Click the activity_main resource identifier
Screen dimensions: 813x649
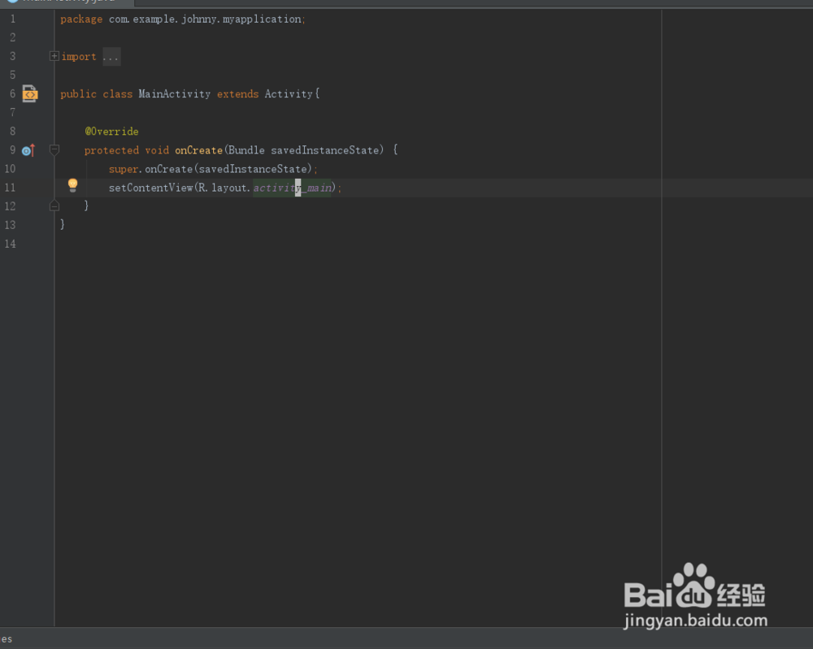click(x=292, y=188)
